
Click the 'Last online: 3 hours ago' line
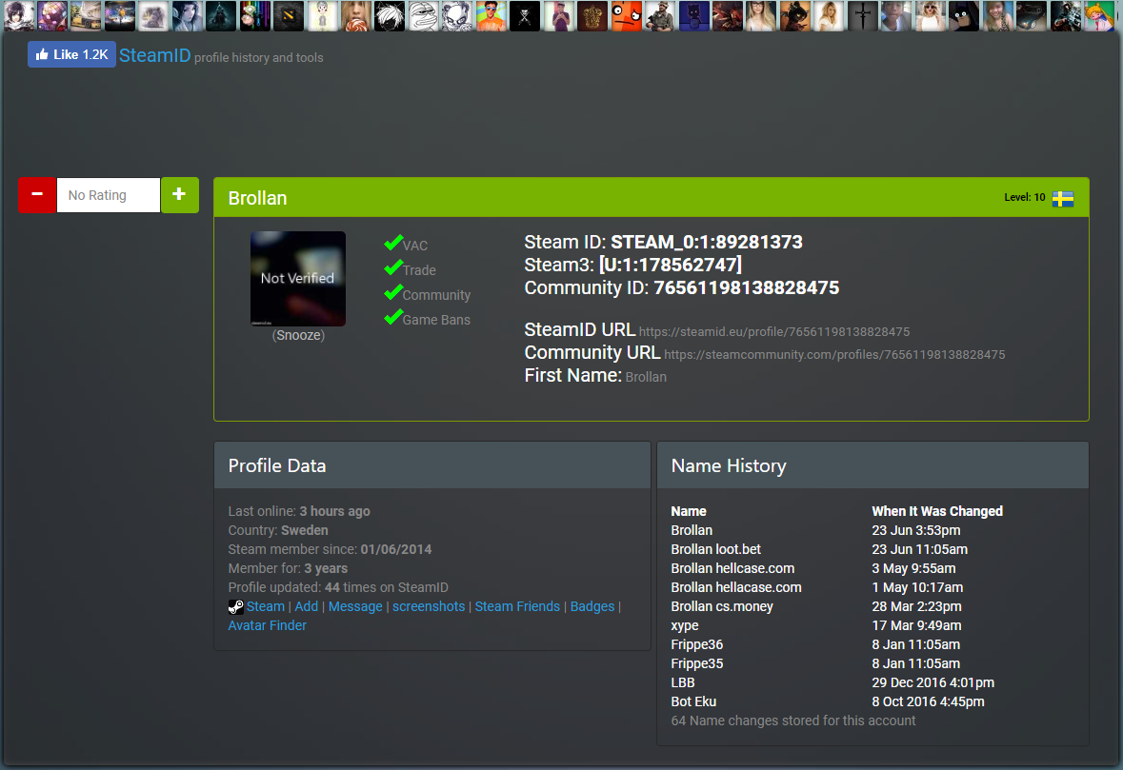(299, 511)
